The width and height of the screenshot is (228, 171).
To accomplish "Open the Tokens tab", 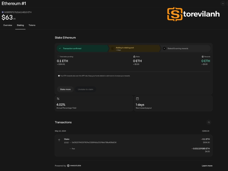I will click(x=32, y=25).
